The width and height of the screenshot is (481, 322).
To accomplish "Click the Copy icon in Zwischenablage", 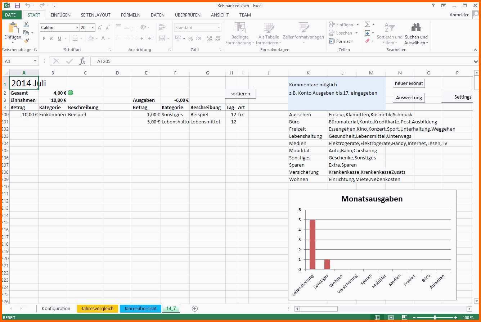I will pyautogui.click(x=26, y=33).
